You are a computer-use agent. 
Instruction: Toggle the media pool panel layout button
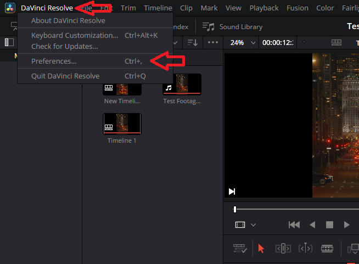pyautogui.click(x=9, y=42)
